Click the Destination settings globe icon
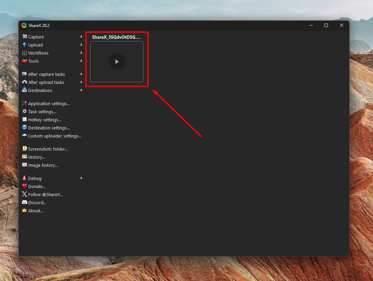 pos(25,128)
